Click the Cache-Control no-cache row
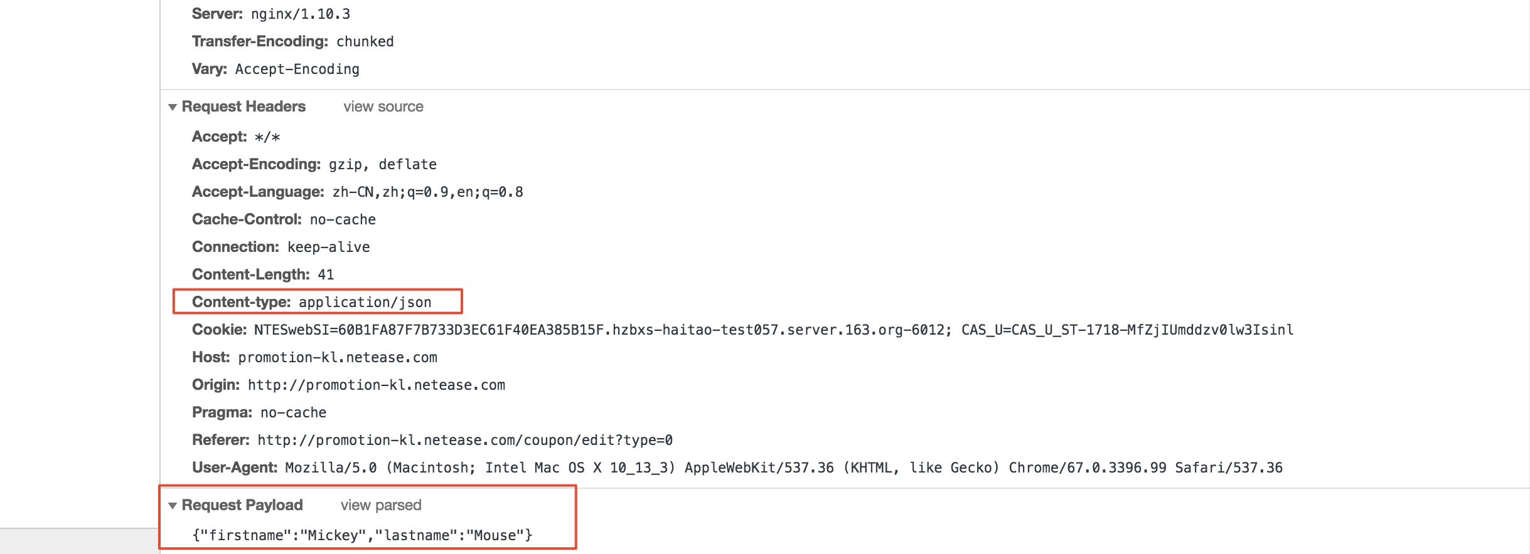The image size is (1530, 554). coord(284,219)
